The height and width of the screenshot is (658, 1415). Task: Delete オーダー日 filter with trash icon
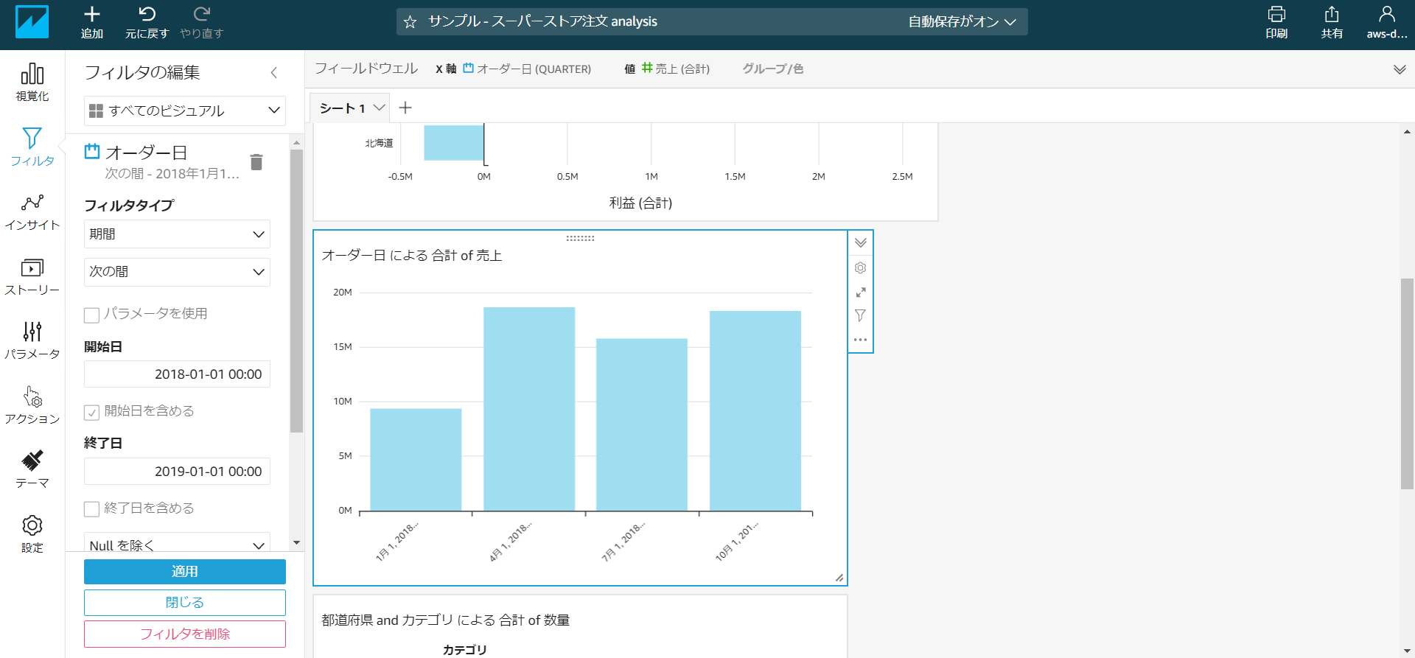point(256,162)
